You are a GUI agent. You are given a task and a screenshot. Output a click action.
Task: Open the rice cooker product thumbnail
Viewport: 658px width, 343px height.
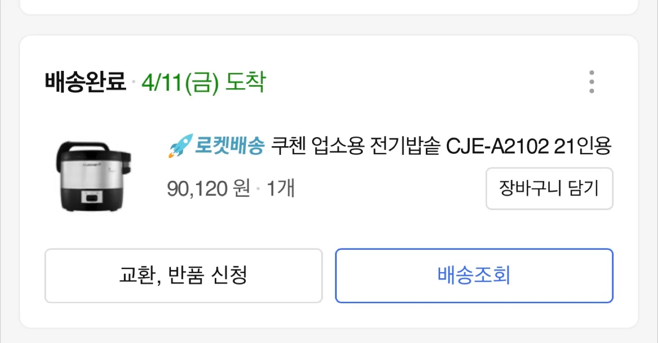(x=94, y=176)
